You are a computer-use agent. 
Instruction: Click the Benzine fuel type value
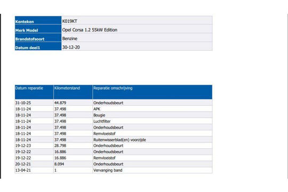point(70,38)
